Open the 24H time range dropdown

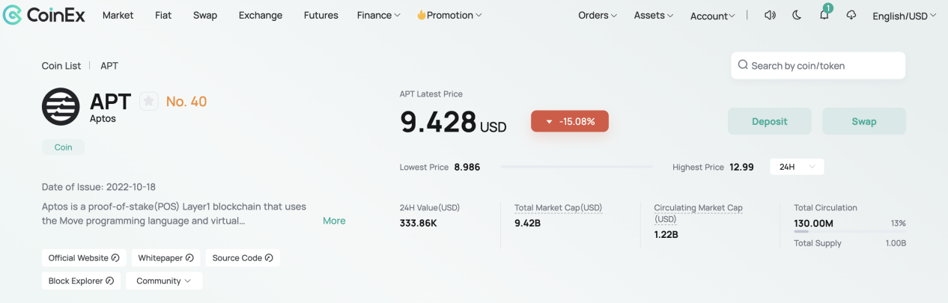click(x=797, y=167)
